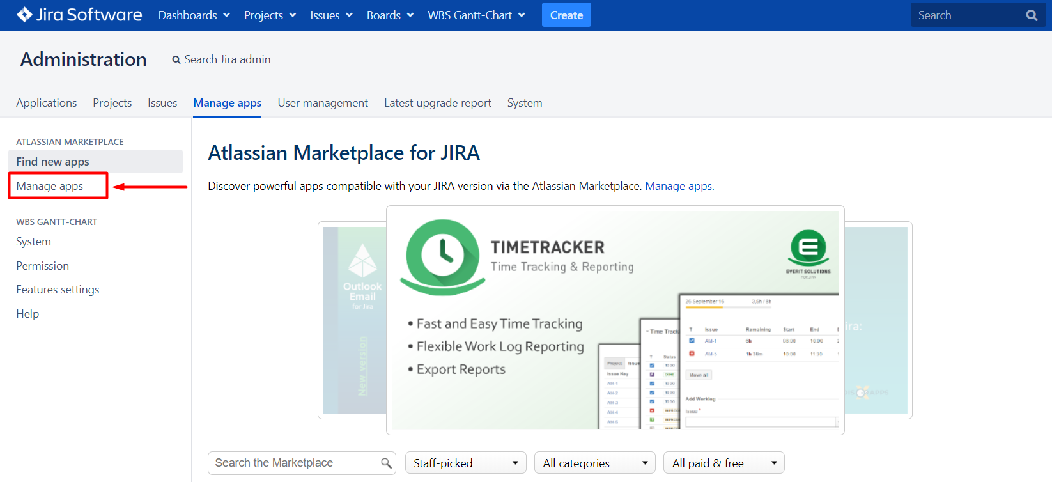Viewport: 1052px width, 482px height.
Task: Click the Marketplace search magnifier icon
Action: click(x=386, y=463)
